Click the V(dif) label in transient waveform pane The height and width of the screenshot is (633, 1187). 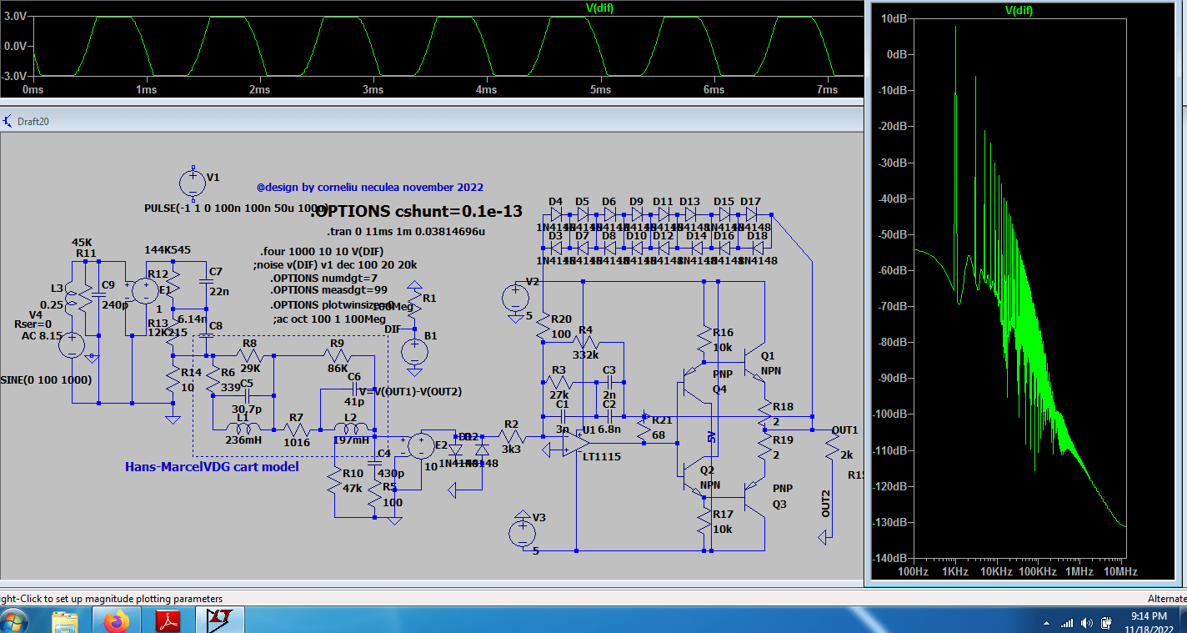pyautogui.click(x=599, y=8)
